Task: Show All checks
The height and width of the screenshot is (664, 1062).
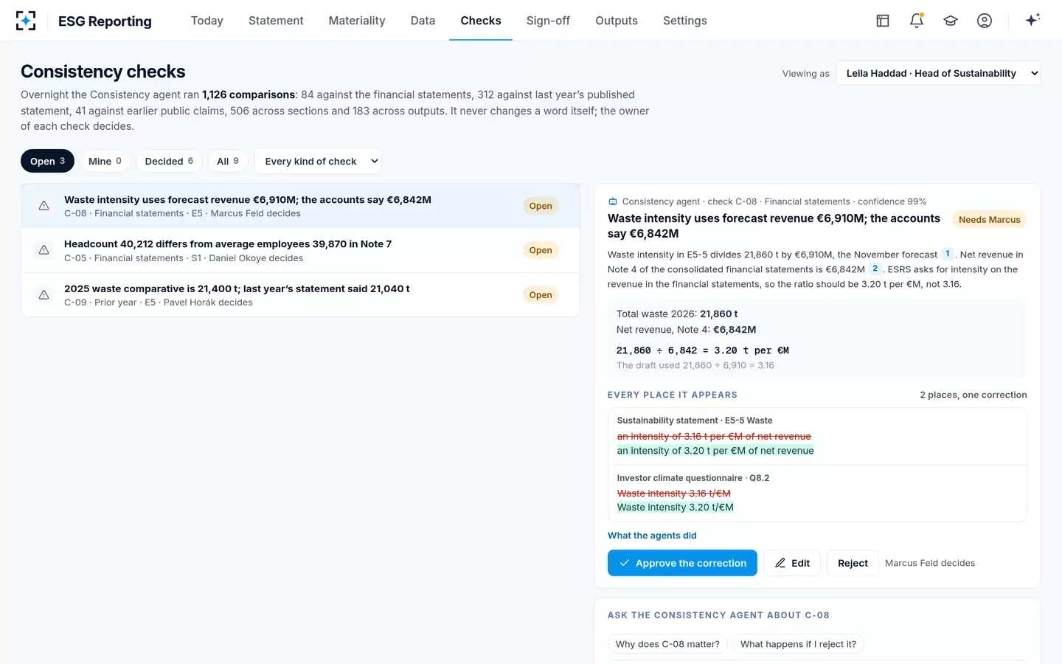Action: pyautogui.click(x=227, y=161)
